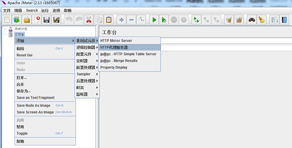Expand the 后置处理器 submenu
This screenshot has width=292, height=148.
[x=87, y=81]
